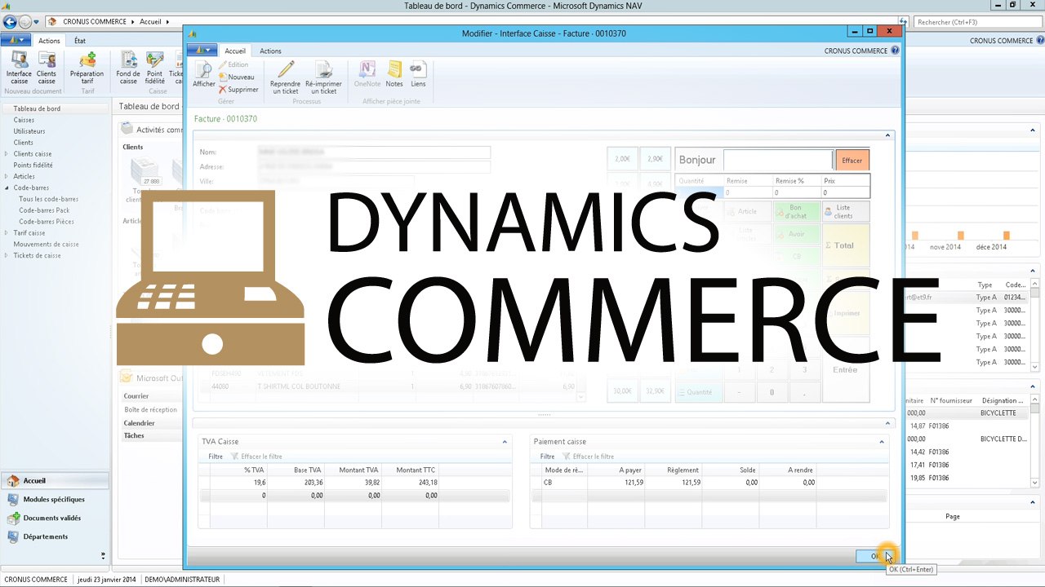This screenshot has height=587, width=1045.
Task: Expand Articles tree node
Action: click(7, 176)
